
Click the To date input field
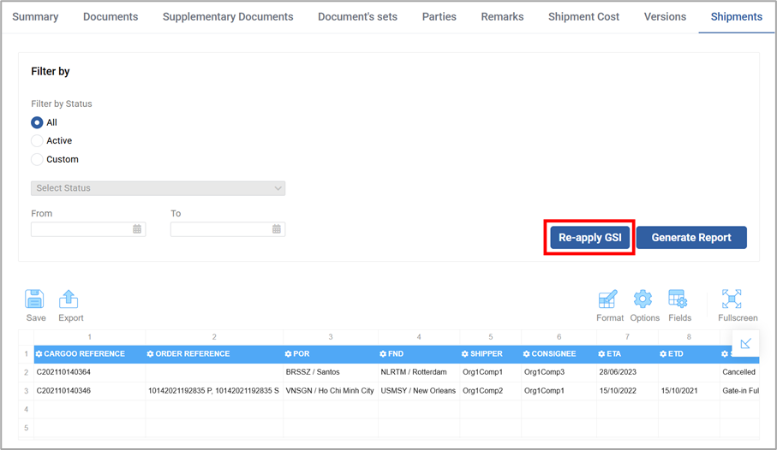[x=228, y=229]
